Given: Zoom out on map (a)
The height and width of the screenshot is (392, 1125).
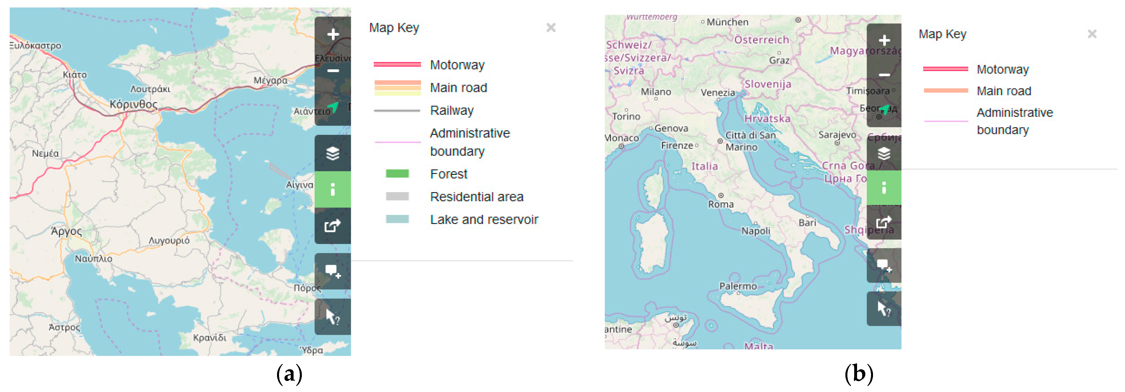Looking at the screenshot, I should [333, 70].
